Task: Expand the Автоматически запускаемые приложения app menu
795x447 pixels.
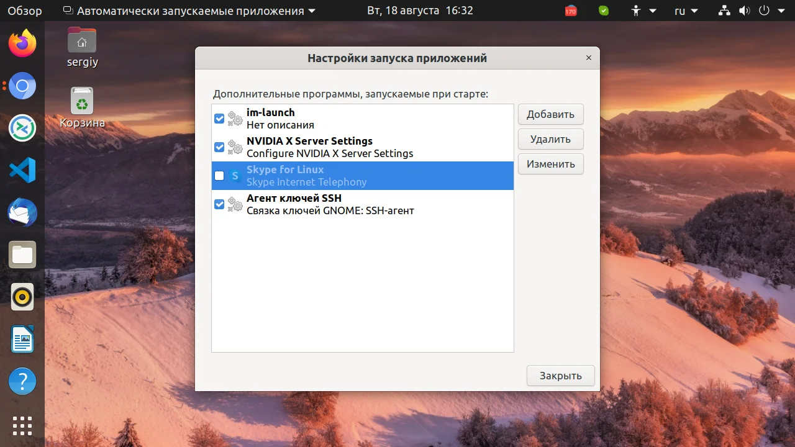Action: coord(190,11)
